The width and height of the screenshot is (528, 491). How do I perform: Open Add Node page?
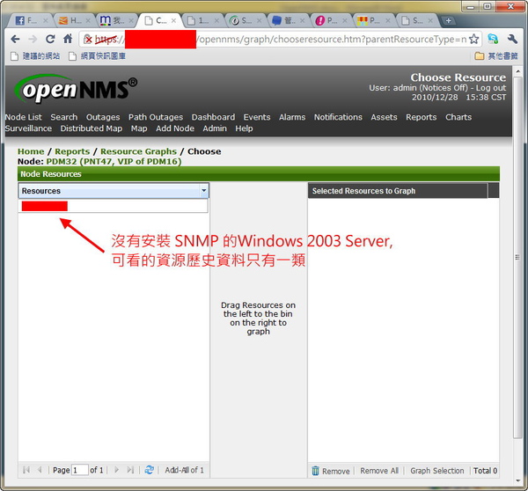pos(175,128)
